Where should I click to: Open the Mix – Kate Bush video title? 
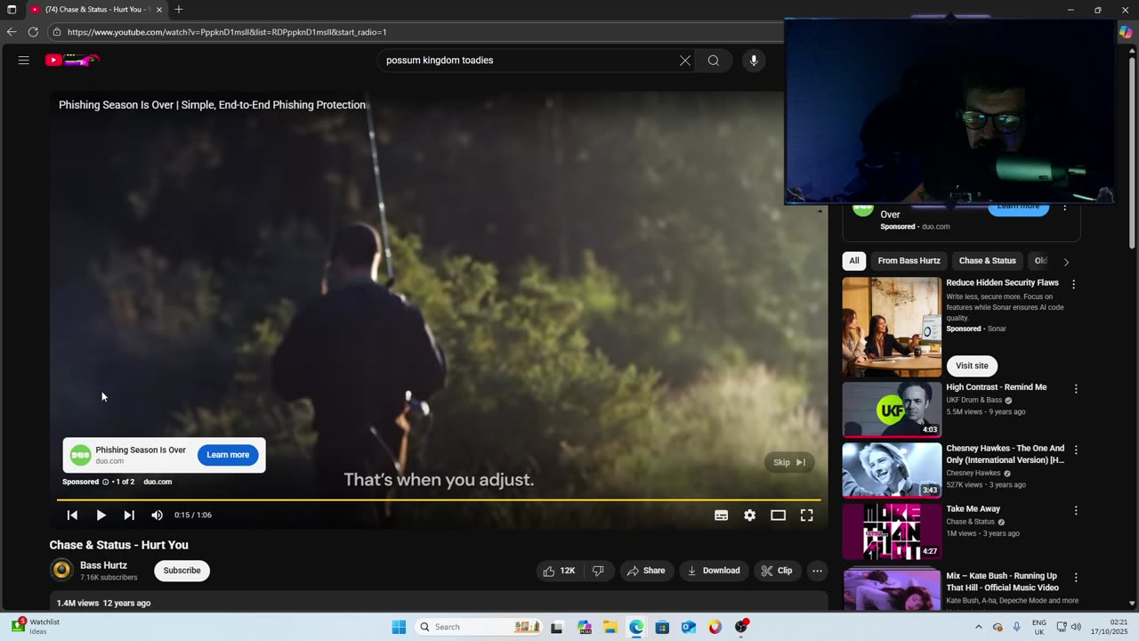[x=1002, y=581]
